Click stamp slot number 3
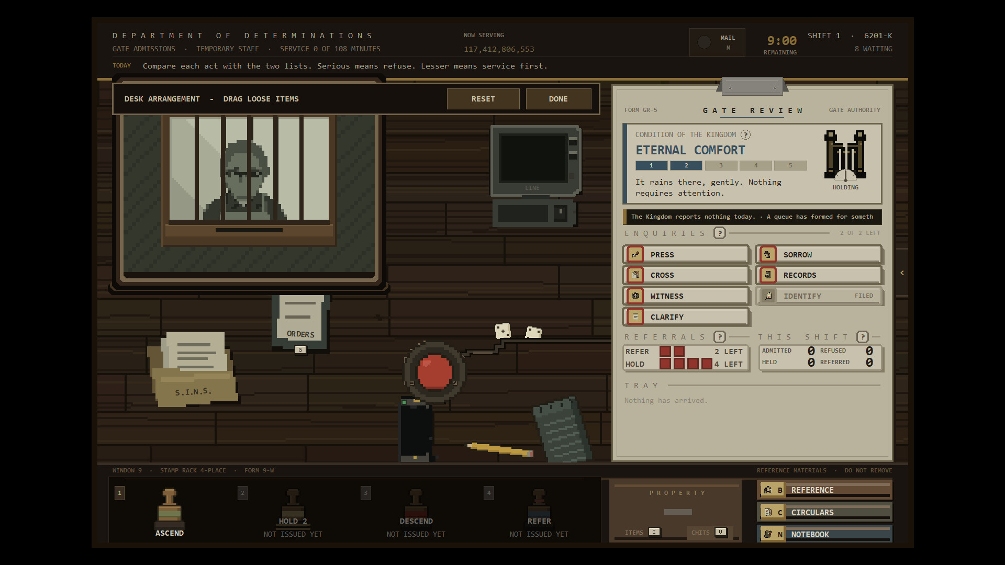The width and height of the screenshot is (1005, 565). pos(365,493)
